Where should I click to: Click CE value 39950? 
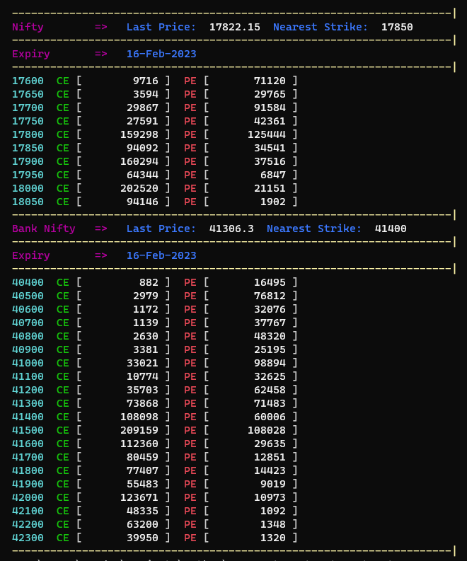142,538
